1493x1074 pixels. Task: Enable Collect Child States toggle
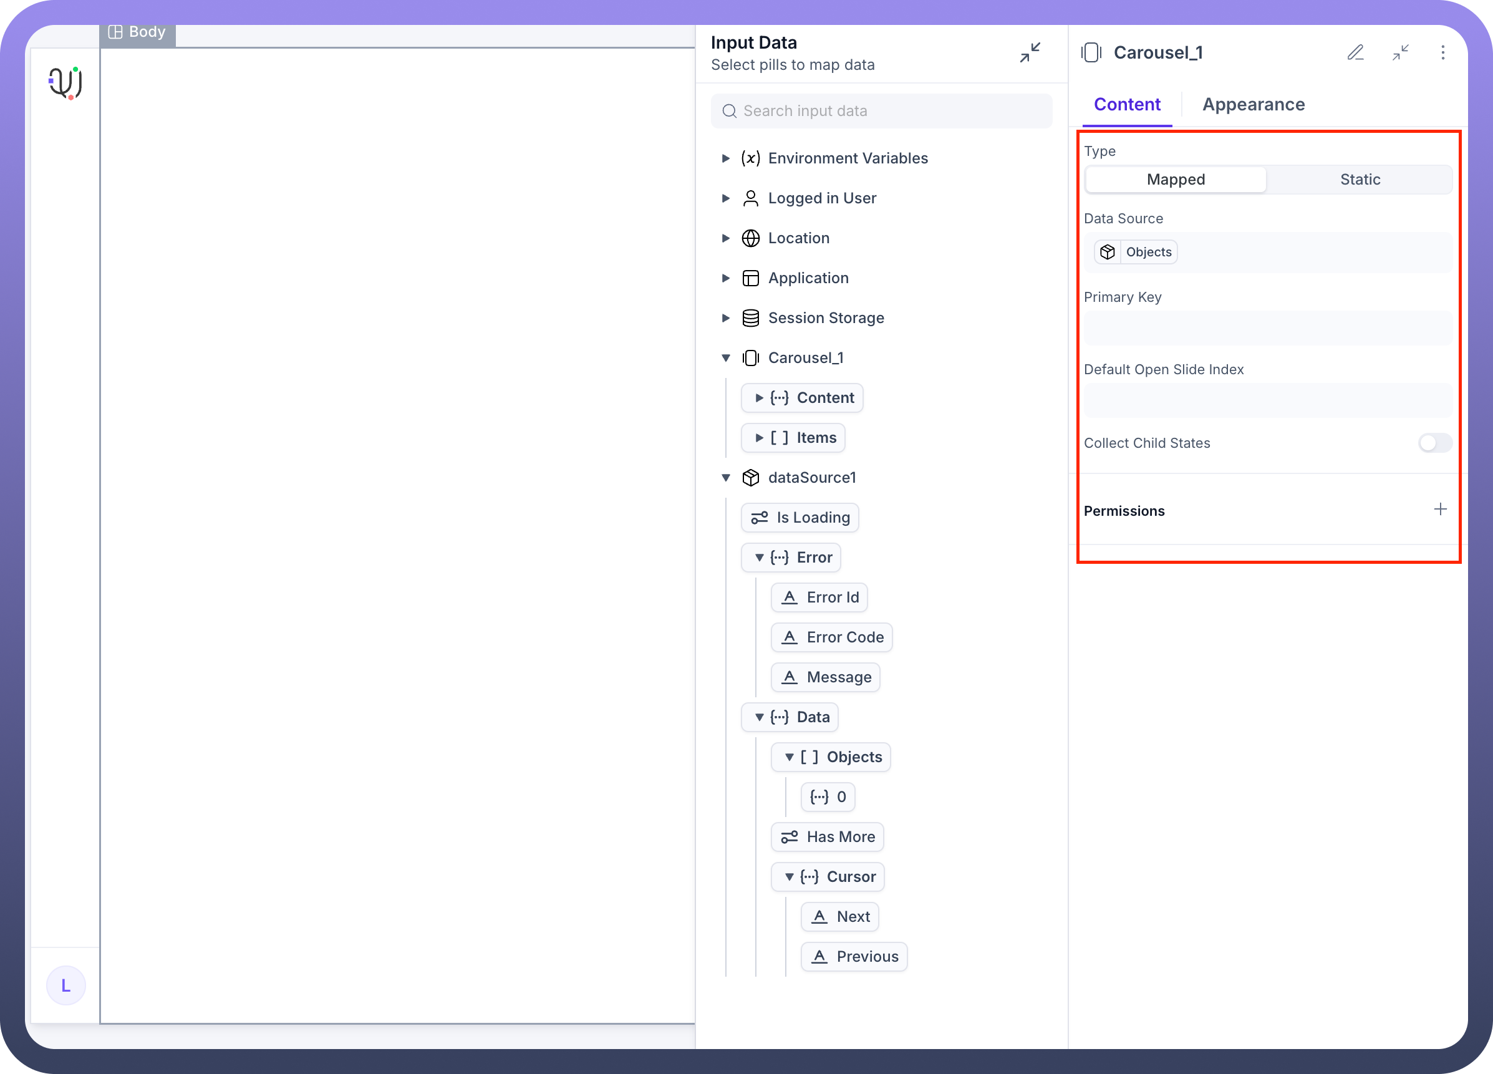(x=1434, y=443)
